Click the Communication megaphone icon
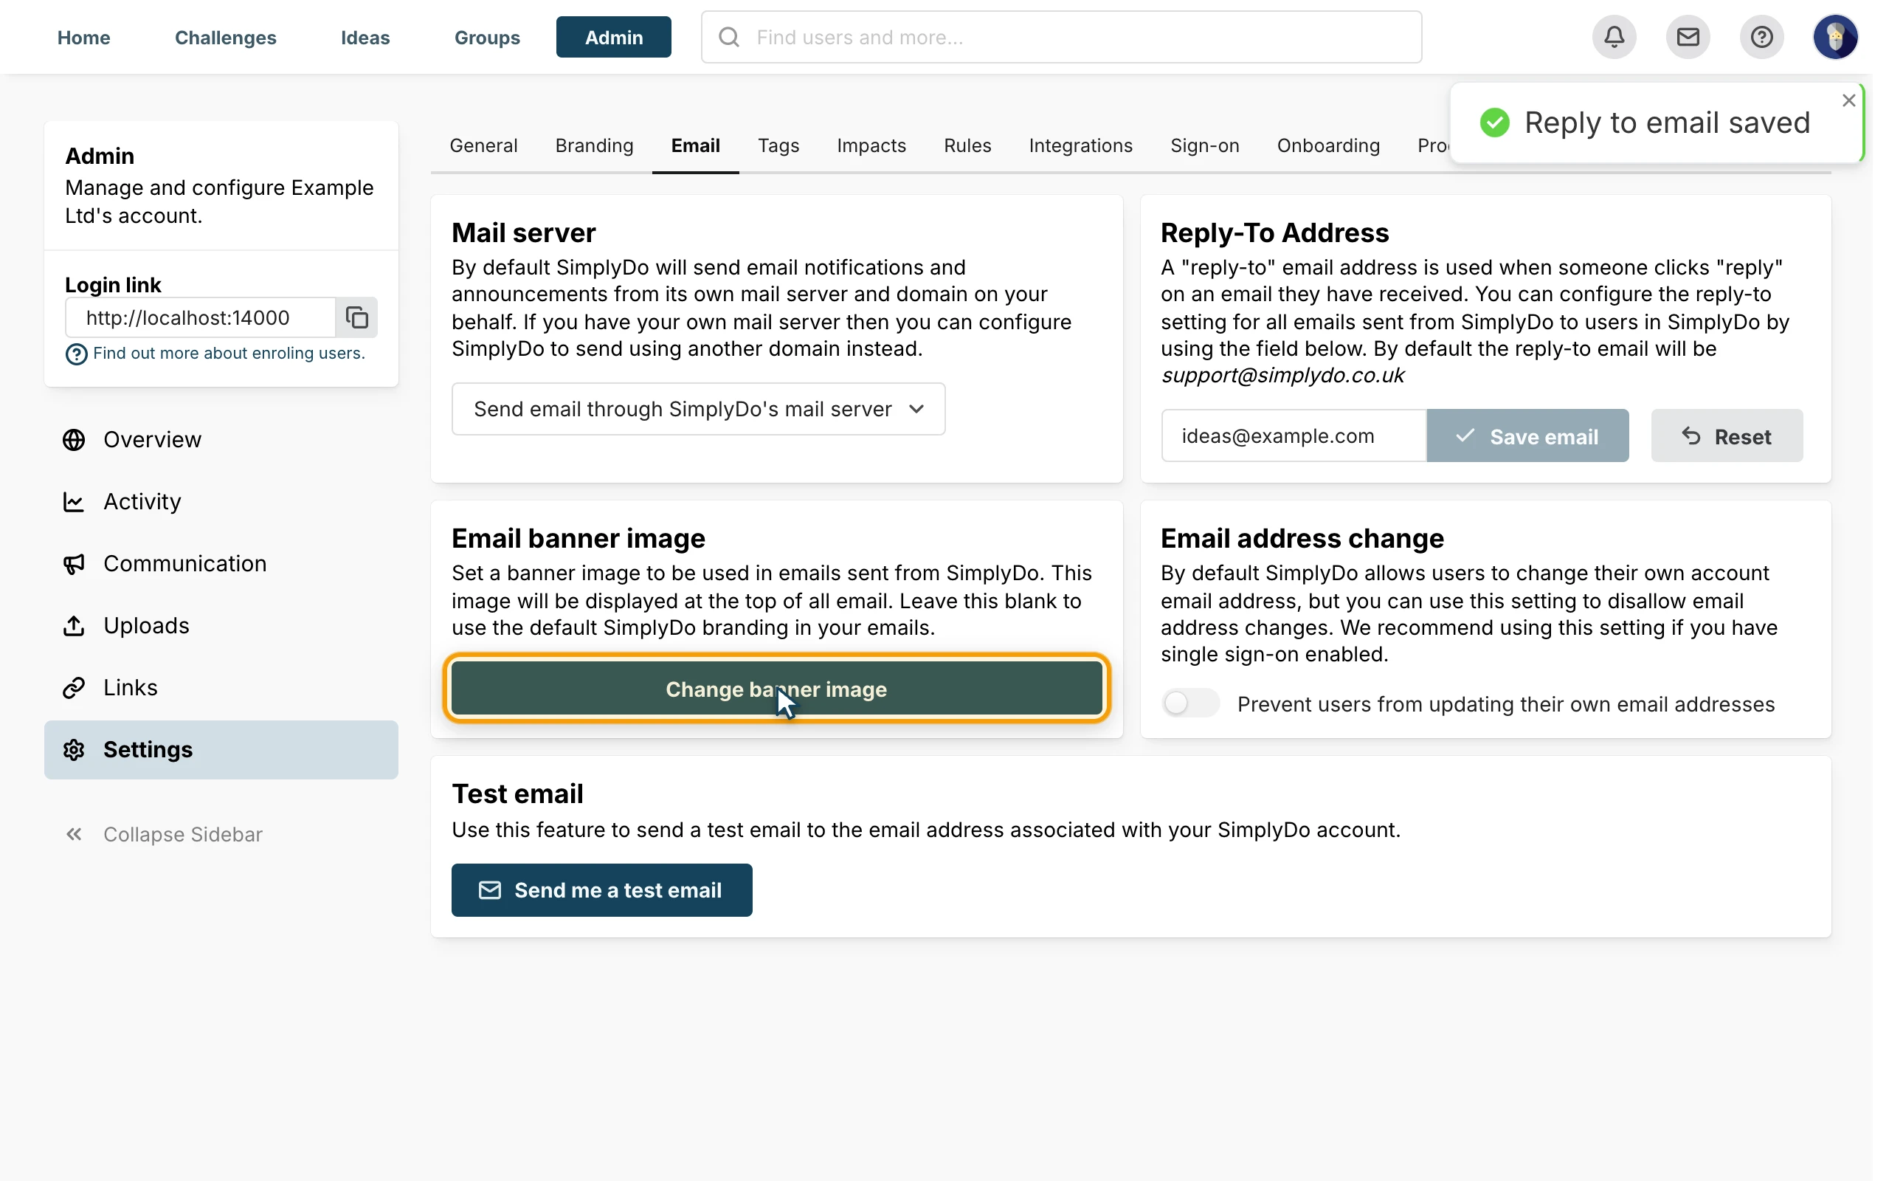Image resolution: width=1889 pixels, height=1181 pixels. [x=74, y=564]
